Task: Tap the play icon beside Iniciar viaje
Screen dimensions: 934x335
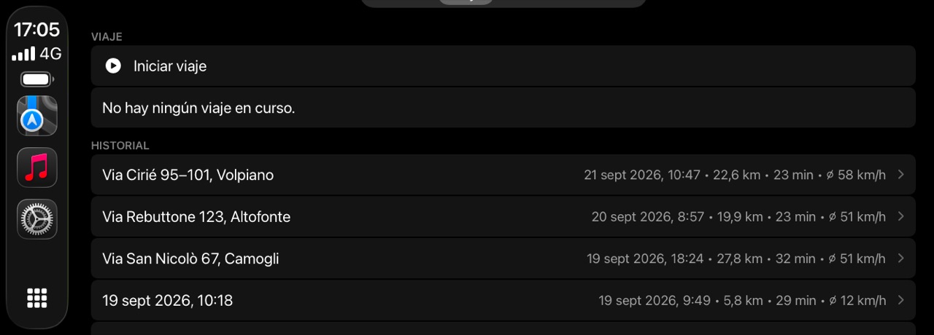Action: click(x=113, y=66)
